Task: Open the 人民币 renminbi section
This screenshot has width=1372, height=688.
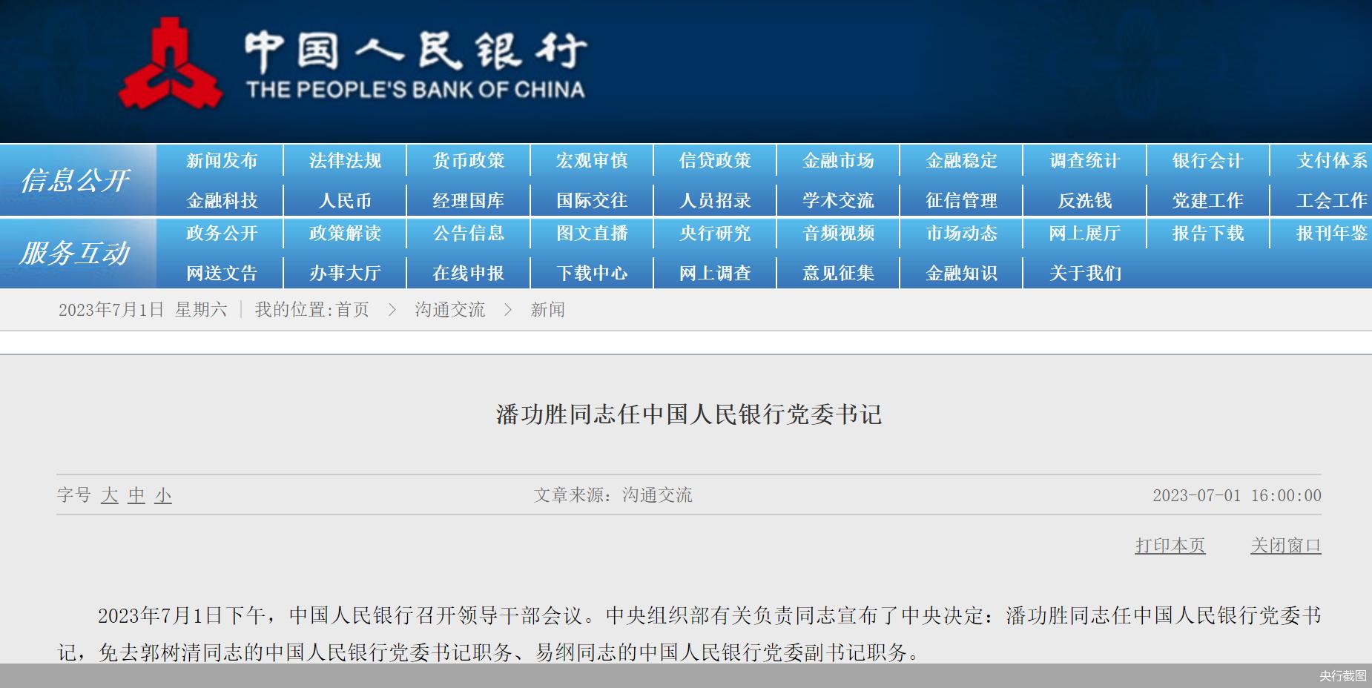Action: tap(345, 199)
